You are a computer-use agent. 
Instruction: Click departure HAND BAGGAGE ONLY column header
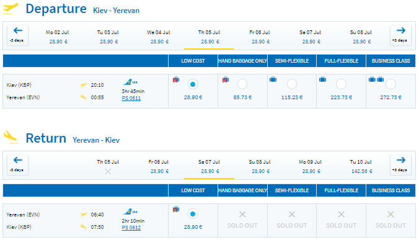pyautogui.click(x=242, y=61)
